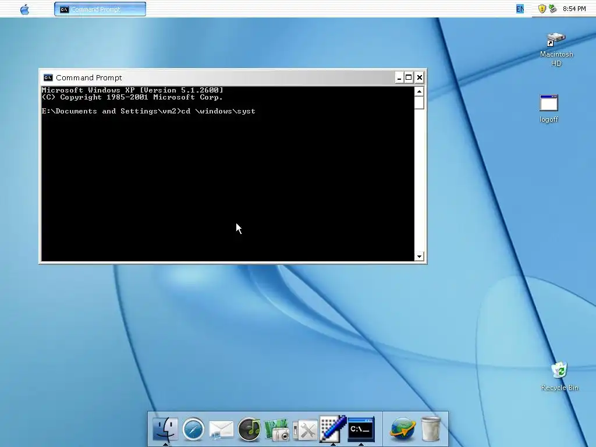Maximize the Command Prompt window
Screen dimensions: 596x447
pos(409,77)
